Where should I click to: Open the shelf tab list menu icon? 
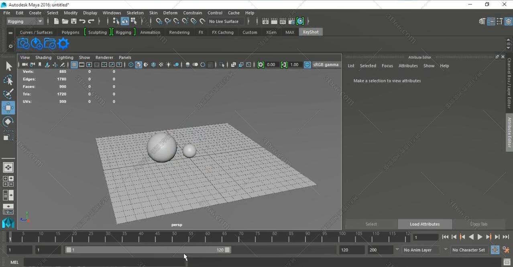click(x=10, y=33)
